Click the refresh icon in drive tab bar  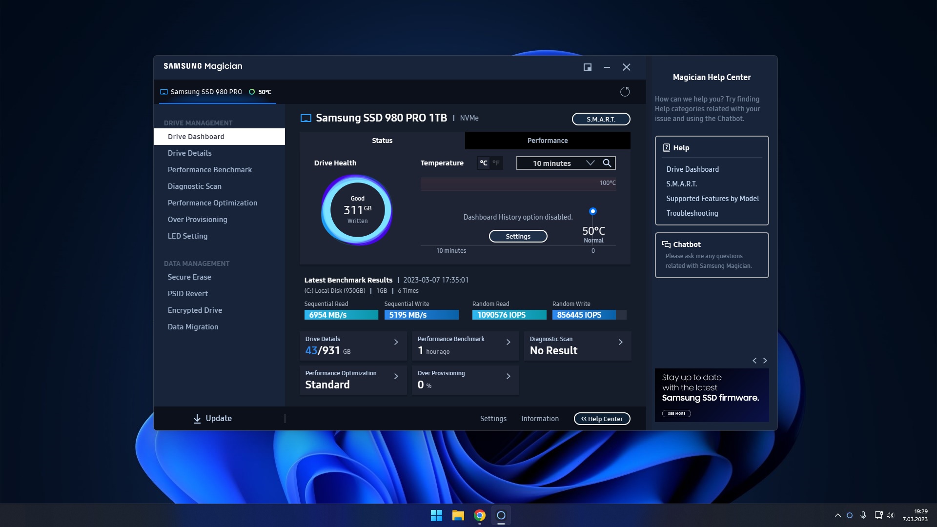[x=625, y=92]
